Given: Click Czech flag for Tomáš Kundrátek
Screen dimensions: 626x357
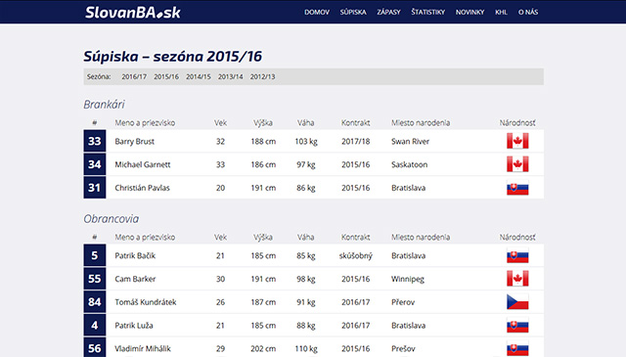Looking at the screenshot, I should pos(517,302).
